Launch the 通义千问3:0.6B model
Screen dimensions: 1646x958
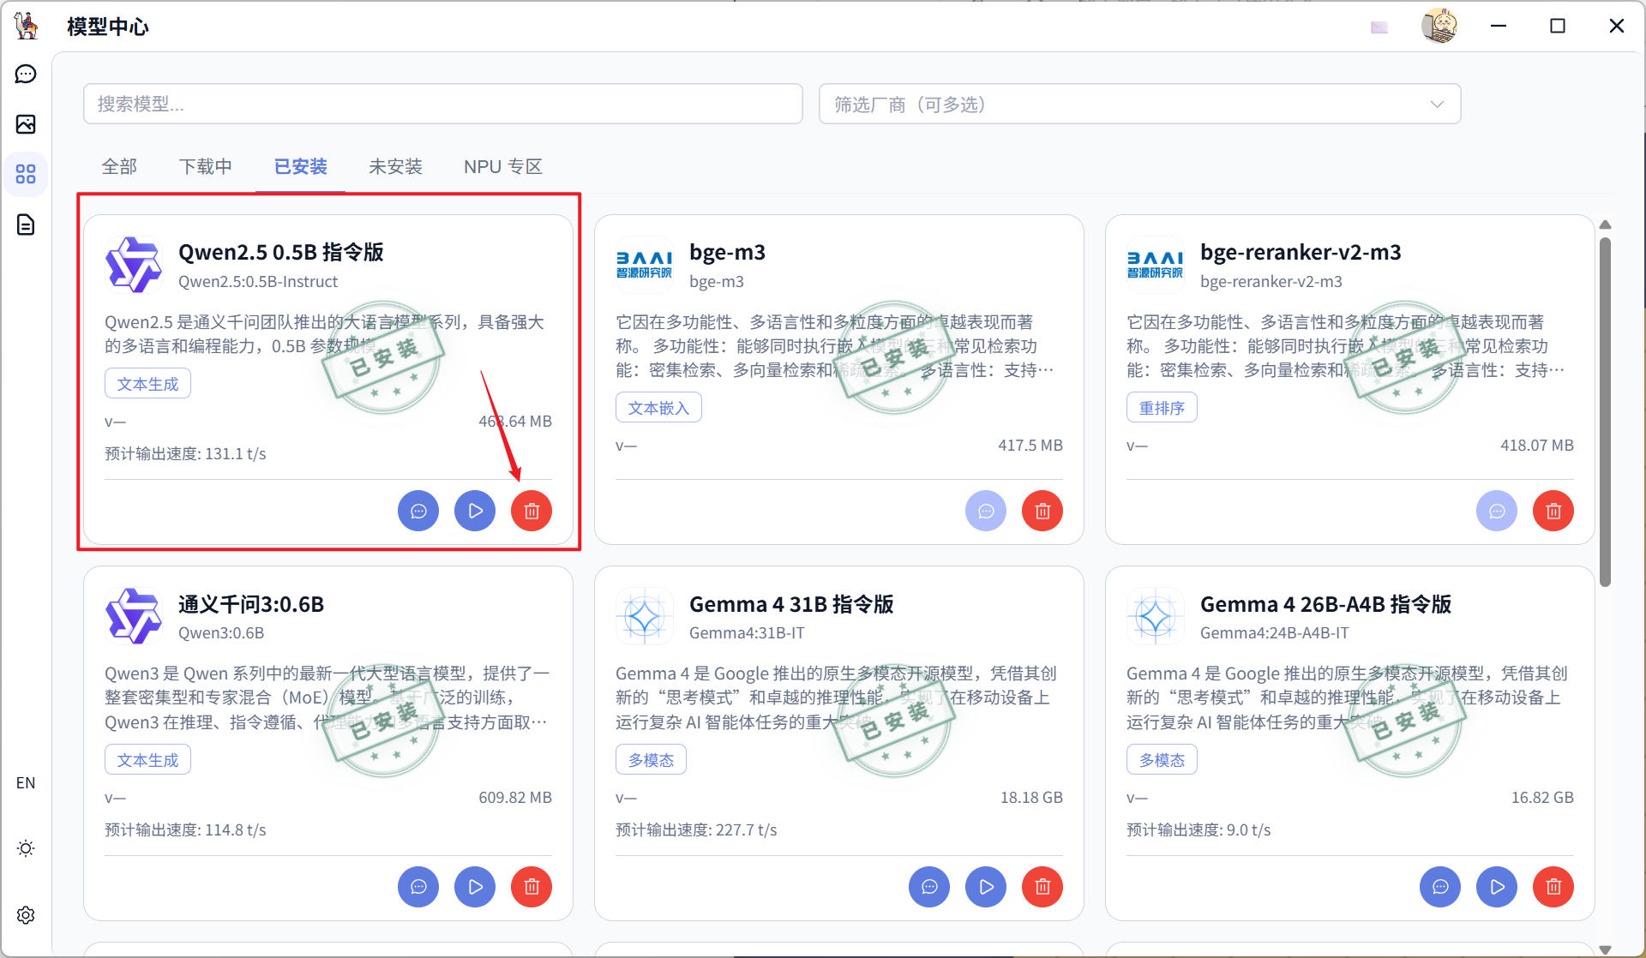475,886
